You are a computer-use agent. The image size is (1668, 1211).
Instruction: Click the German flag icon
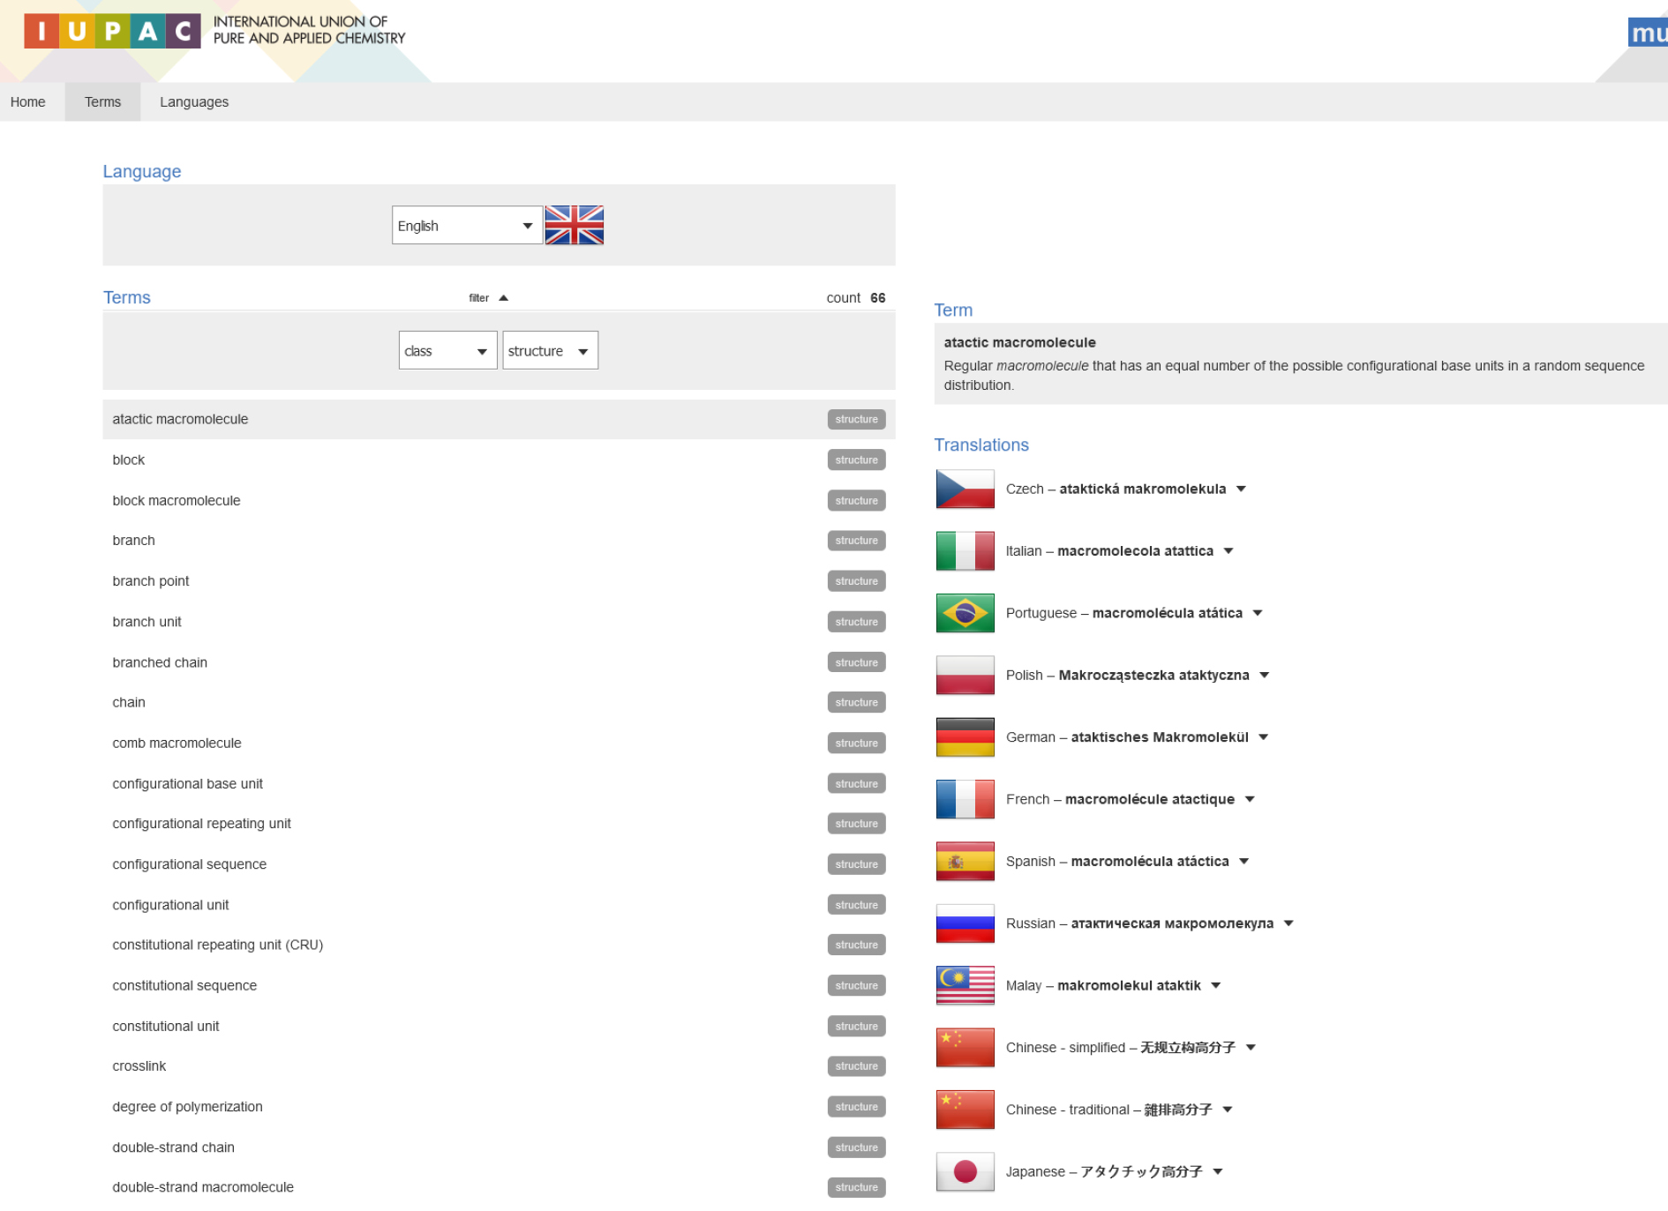(x=965, y=737)
